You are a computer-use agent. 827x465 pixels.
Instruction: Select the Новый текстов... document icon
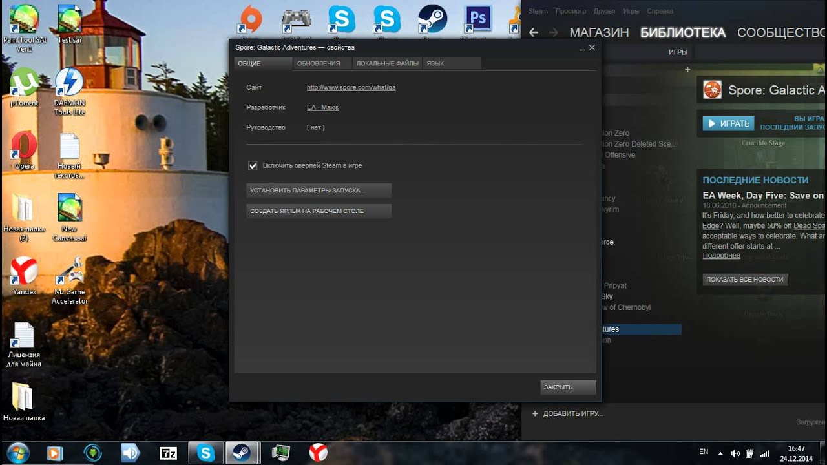point(69,156)
